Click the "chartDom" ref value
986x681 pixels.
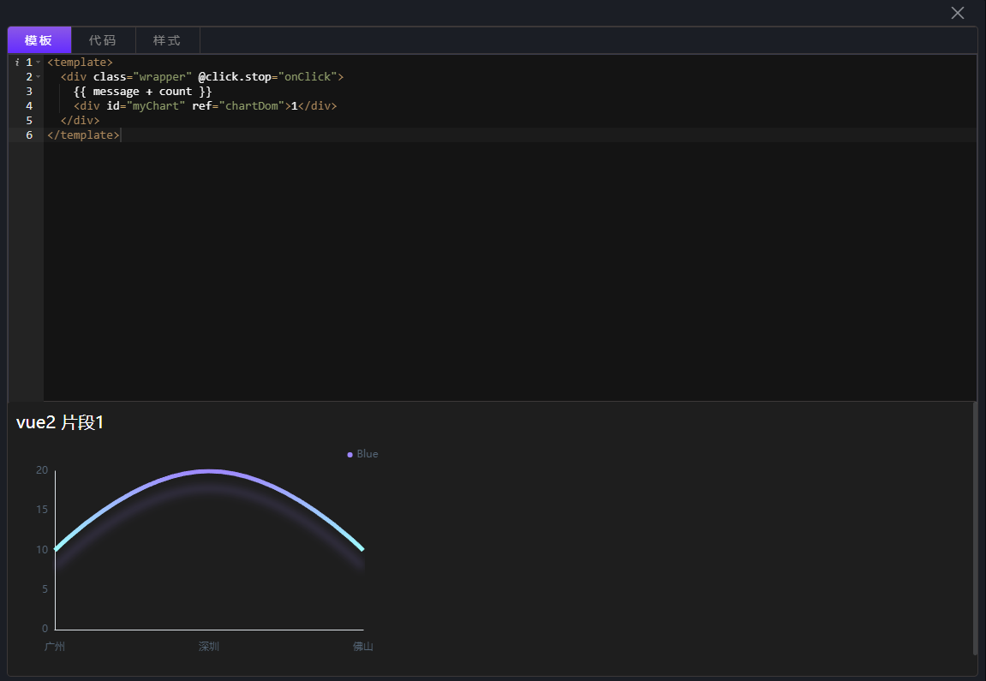[x=252, y=105]
